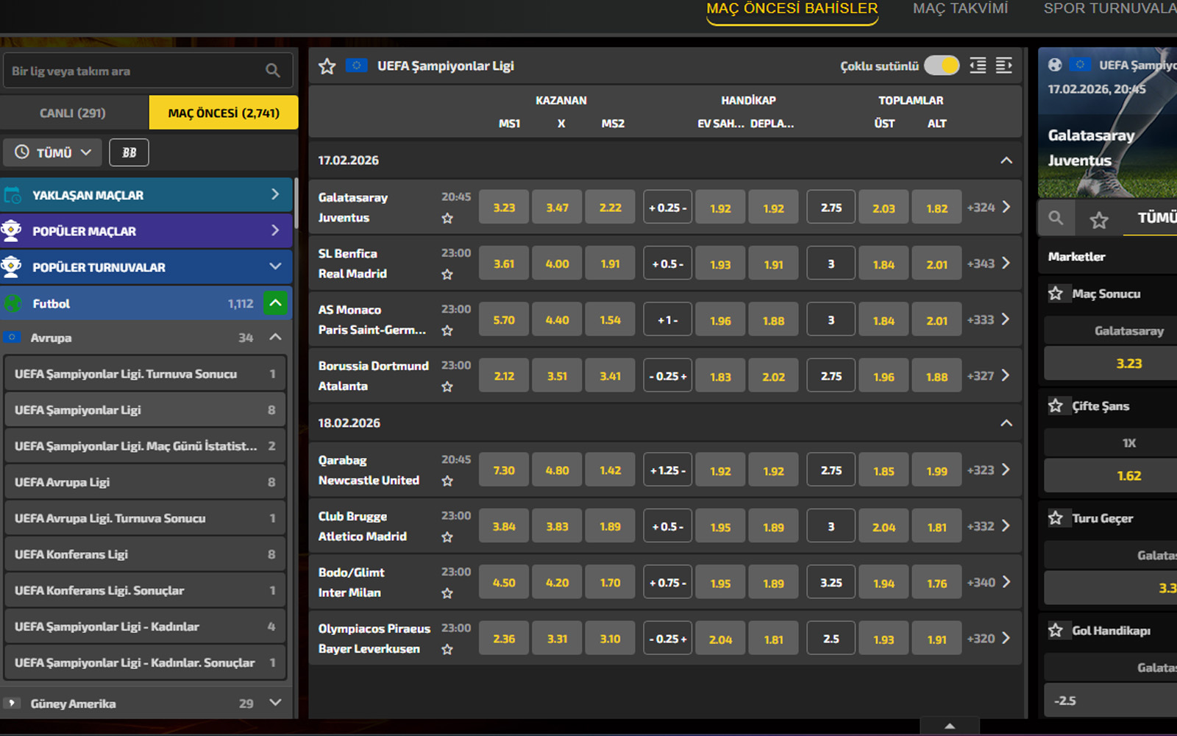Collapse the 17.02.2026 match group
This screenshot has height=736, width=1177.
click(x=1006, y=160)
